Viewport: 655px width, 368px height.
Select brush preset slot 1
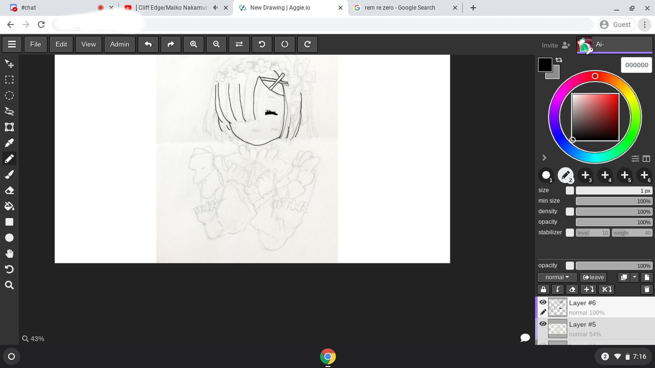(547, 175)
